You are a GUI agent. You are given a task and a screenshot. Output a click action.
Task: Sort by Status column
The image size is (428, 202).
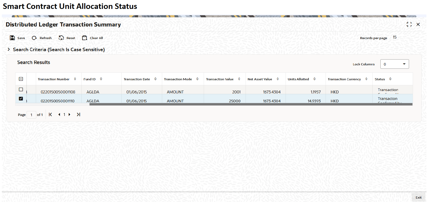pyautogui.click(x=390, y=79)
